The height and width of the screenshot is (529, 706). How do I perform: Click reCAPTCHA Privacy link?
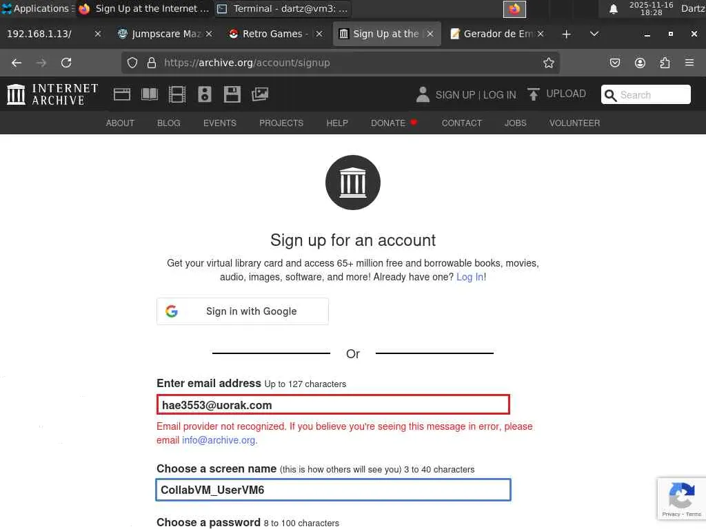point(671,514)
